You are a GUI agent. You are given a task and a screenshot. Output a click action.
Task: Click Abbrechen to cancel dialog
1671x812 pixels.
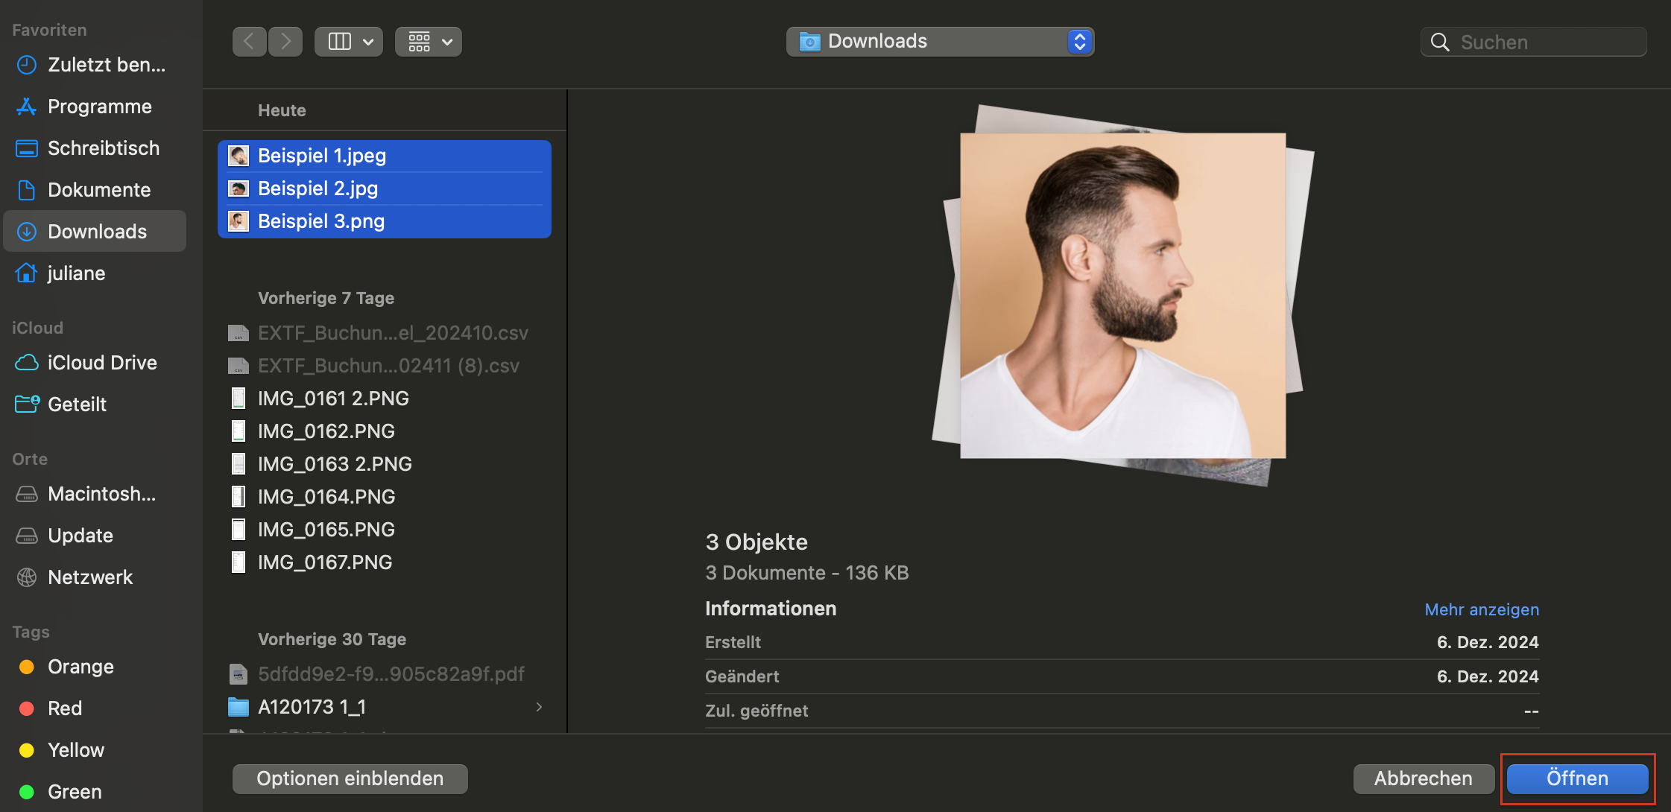(1423, 778)
